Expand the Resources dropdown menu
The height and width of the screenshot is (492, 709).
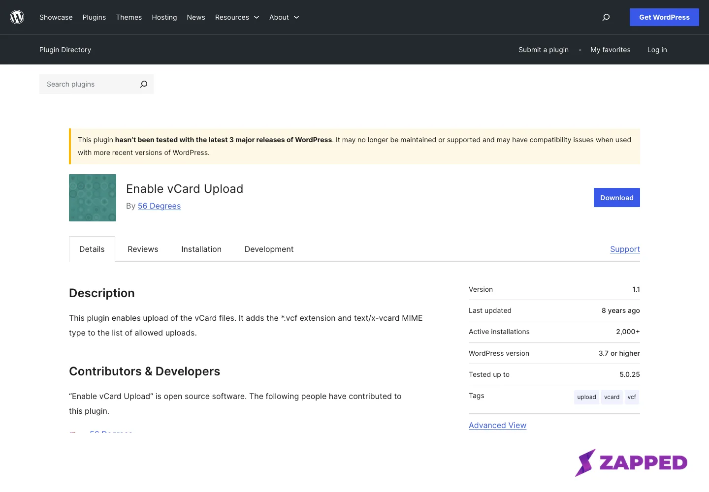click(237, 17)
